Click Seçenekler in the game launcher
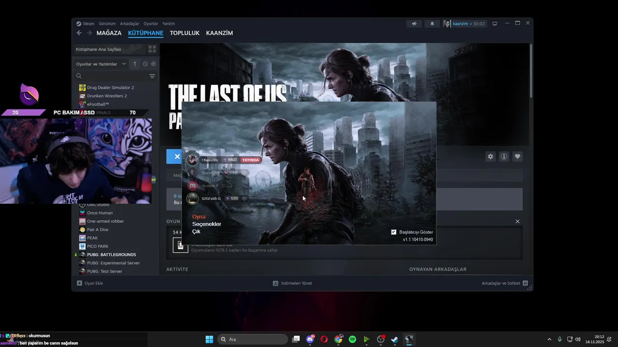 coord(207,224)
